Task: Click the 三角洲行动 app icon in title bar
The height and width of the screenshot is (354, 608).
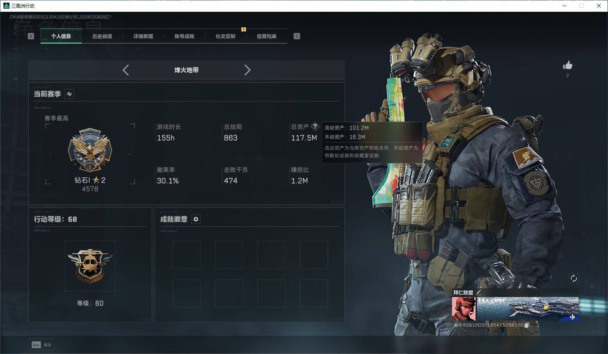Action: (x=6, y=6)
